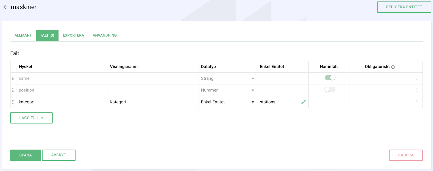Open the Exportera tab
The width and height of the screenshot is (433, 171).
[x=73, y=36]
